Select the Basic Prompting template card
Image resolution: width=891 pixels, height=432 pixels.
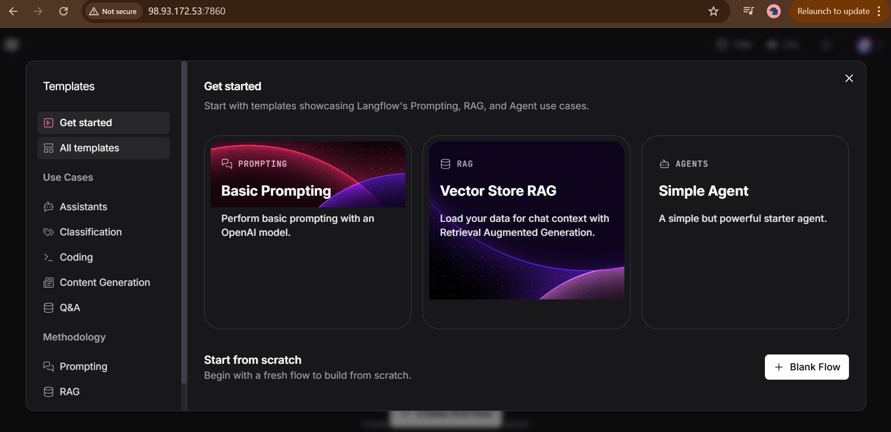pos(307,232)
